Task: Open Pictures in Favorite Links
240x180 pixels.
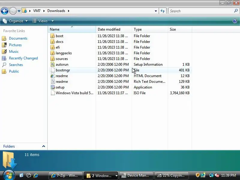Action: click(15, 45)
